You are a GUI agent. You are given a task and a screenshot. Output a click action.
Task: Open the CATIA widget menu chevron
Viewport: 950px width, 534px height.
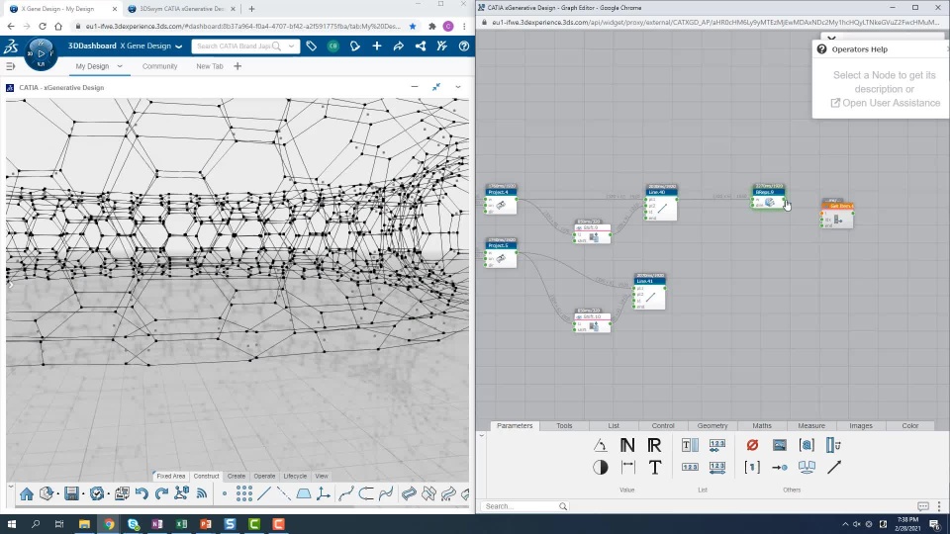click(458, 87)
